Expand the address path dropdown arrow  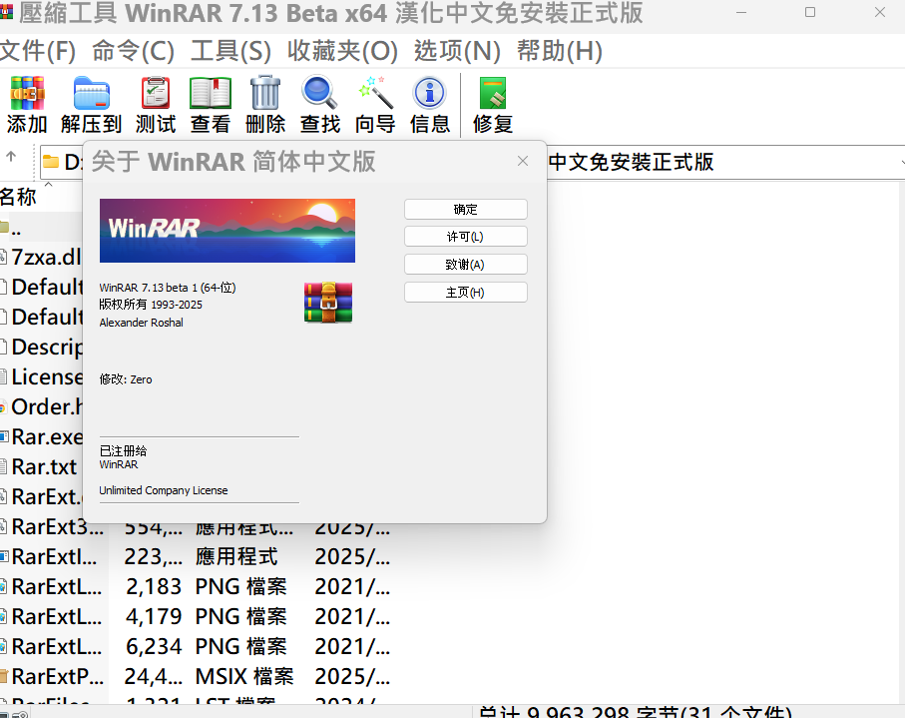point(901,163)
